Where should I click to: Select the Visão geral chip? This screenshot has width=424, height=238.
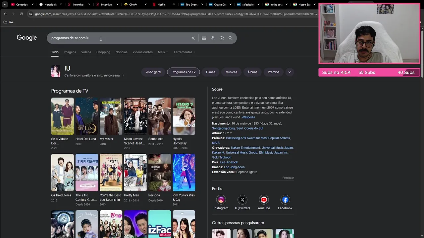pos(153,72)
